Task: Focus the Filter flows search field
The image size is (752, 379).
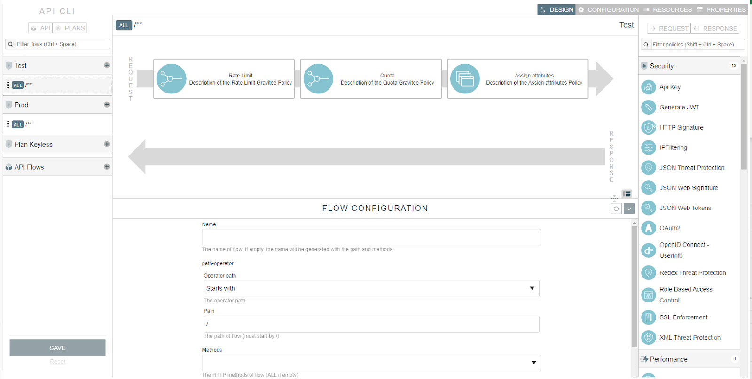Action: point(57,44)
